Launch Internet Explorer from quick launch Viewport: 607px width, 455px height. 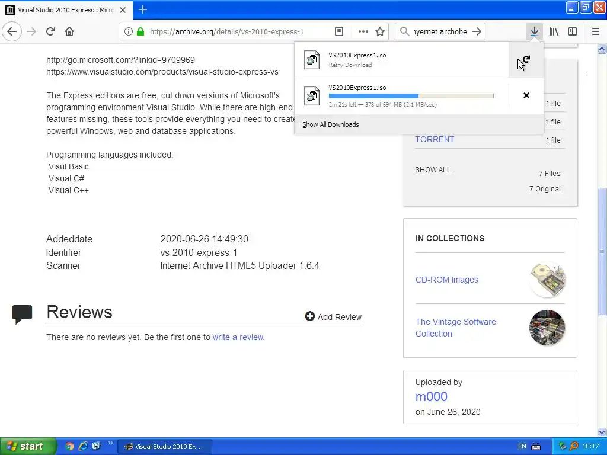[83, 446]
